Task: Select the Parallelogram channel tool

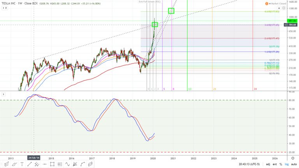Action: tap(90, 164)
